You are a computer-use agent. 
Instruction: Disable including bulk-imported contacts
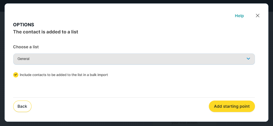coord(16,75)
